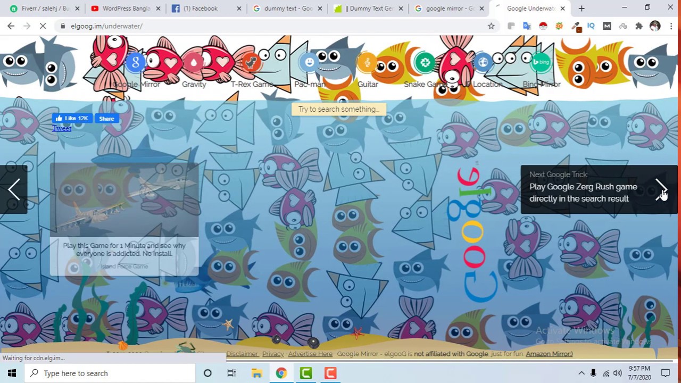Open the green Camtasia taskbar icon
Image resolution: width=681 pixels, height=383 pixels.
click(306, 373)
